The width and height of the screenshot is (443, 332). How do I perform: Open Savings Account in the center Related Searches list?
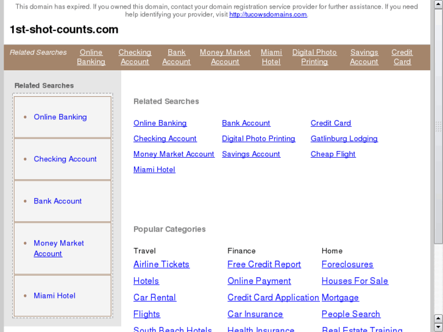[251, 154]
